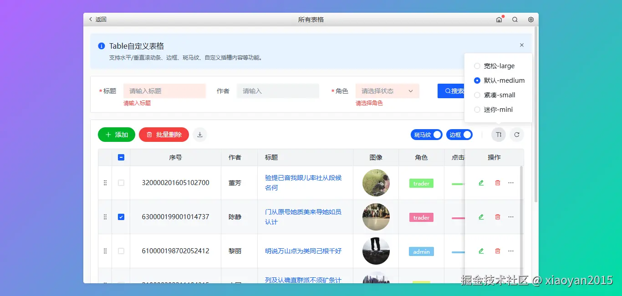
Task: Click the green 添加 button
Action: [x=117, y=135]
